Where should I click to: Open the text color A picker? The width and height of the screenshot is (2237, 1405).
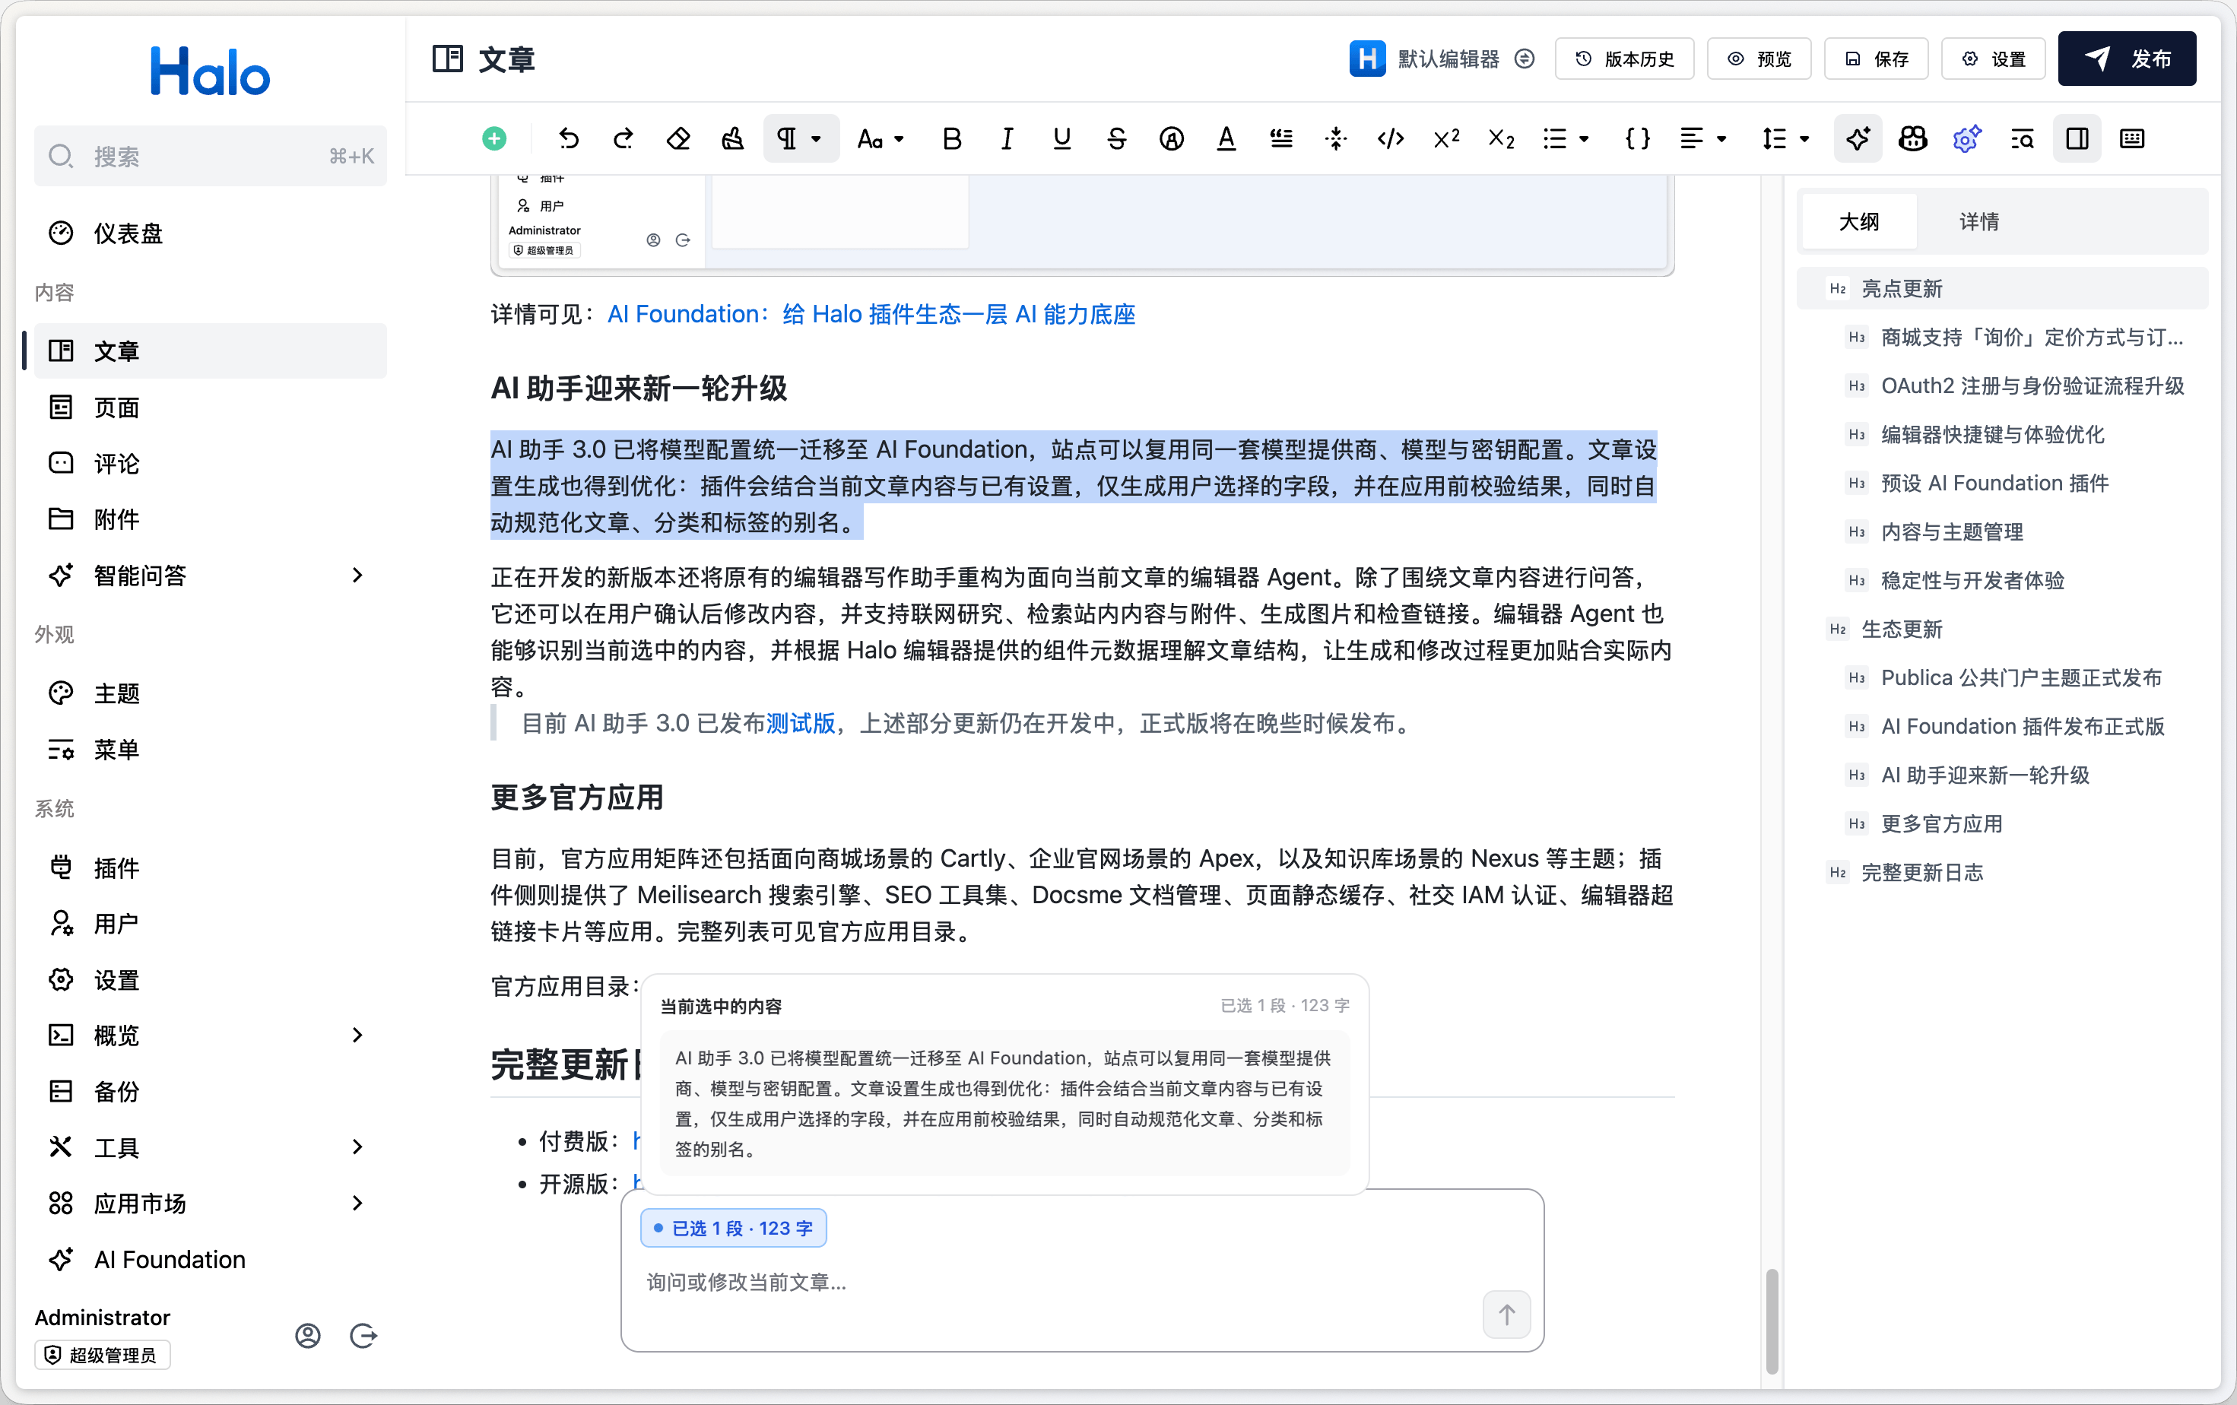1226,139
